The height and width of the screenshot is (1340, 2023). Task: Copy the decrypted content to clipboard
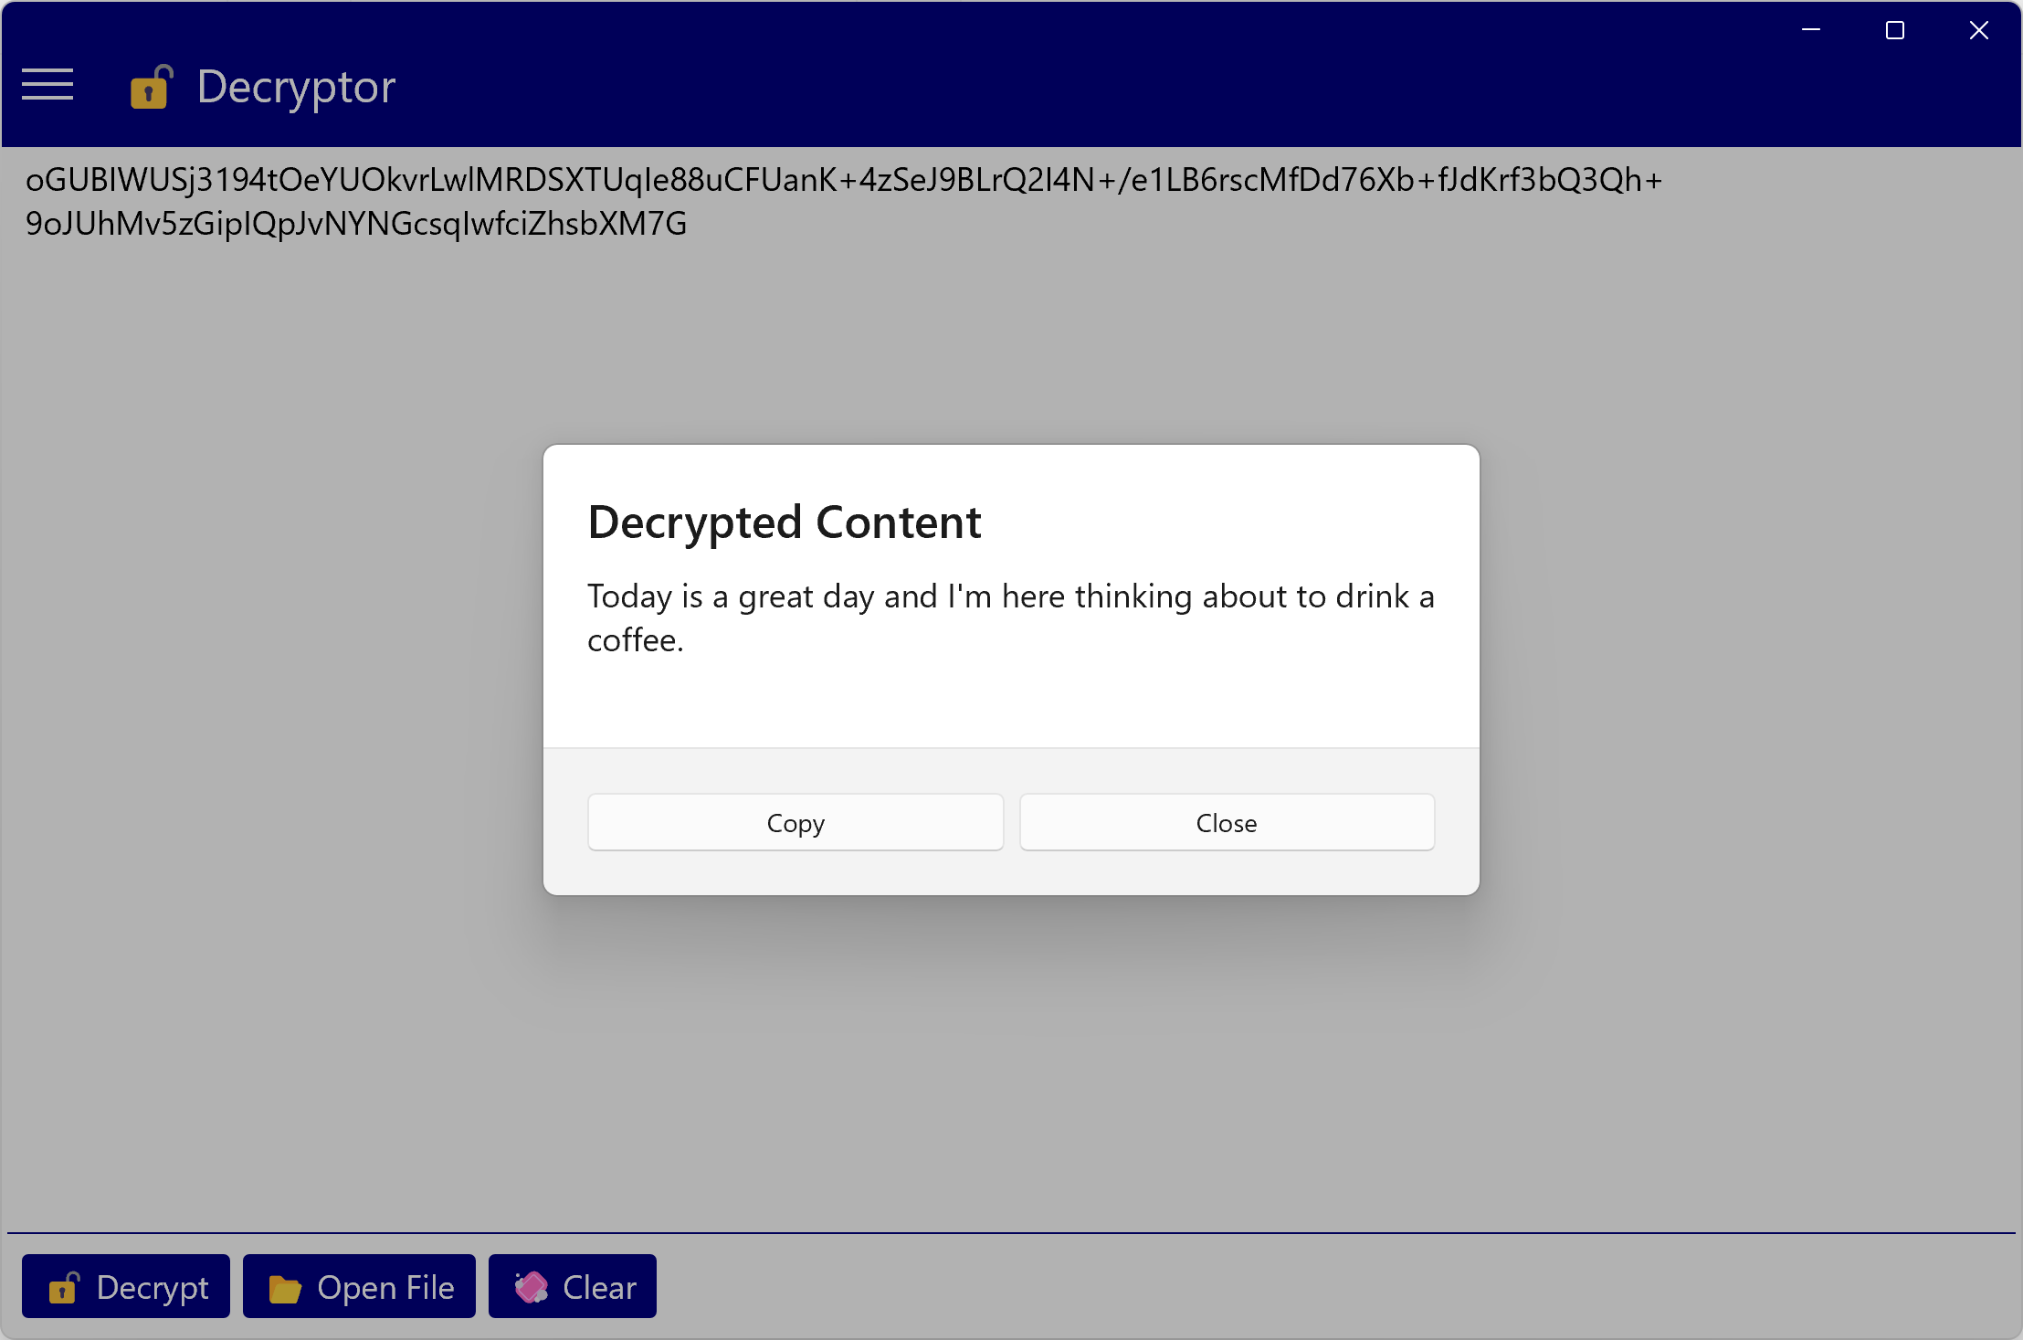(794, 822)
